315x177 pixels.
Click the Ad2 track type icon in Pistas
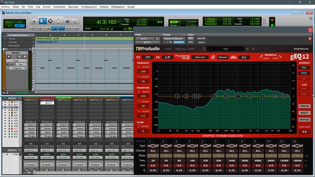pos(12,108)
